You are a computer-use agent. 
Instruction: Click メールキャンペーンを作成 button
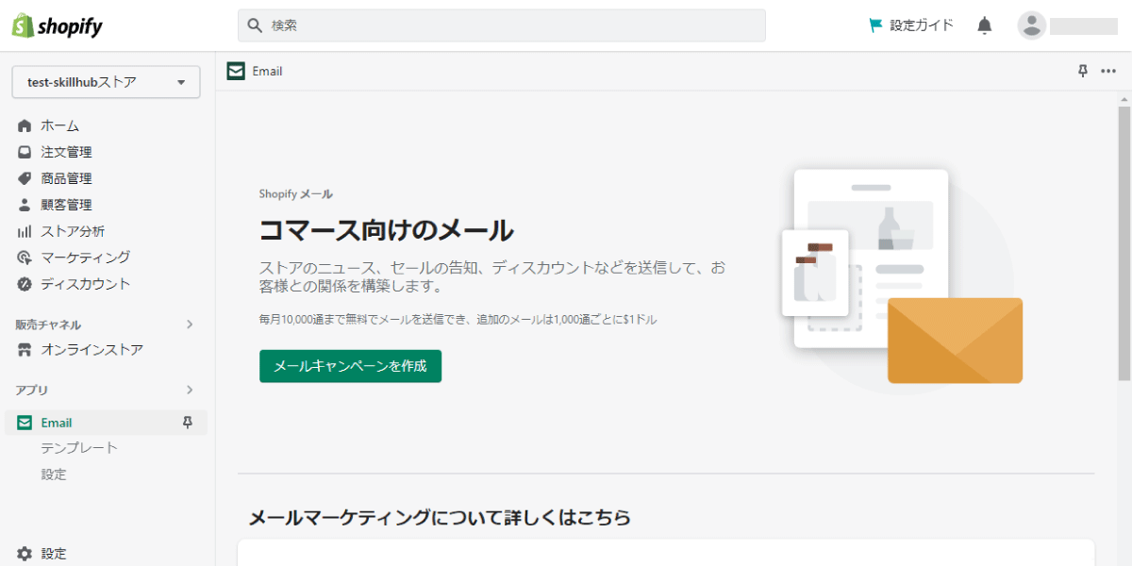tap(350, 366)
